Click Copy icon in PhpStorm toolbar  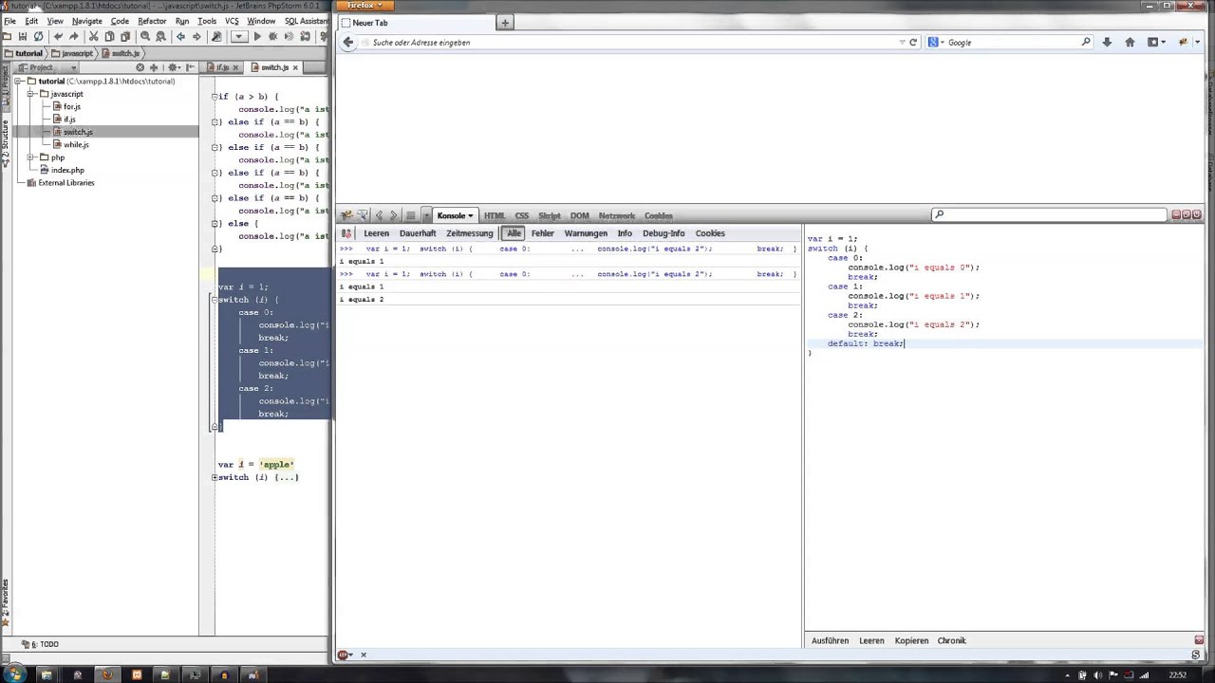tap(109, 36)
